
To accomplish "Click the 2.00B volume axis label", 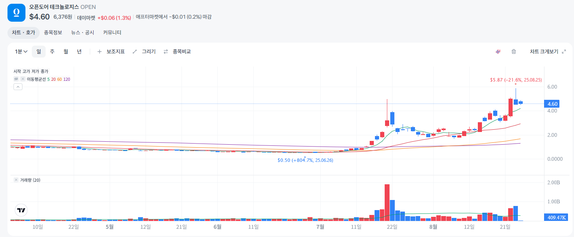I will (x=553, y=182).
